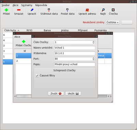Open the Nápověda menu
The height and width of the screenshot is (130, 137).
41,5
